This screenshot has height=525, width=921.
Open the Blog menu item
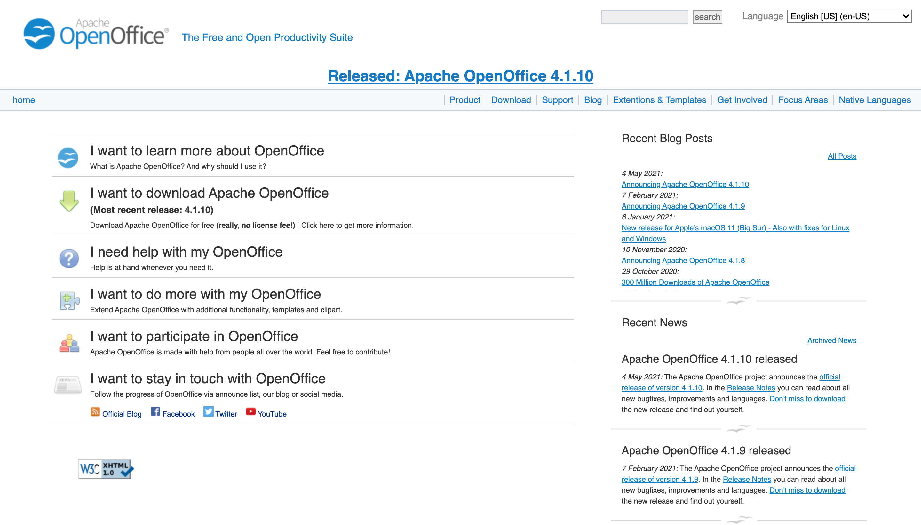tap(592, 100)
